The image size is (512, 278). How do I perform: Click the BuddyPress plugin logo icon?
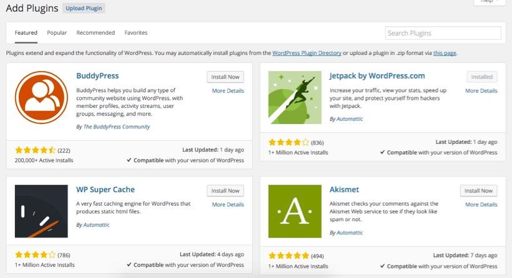tap(41, 97)
